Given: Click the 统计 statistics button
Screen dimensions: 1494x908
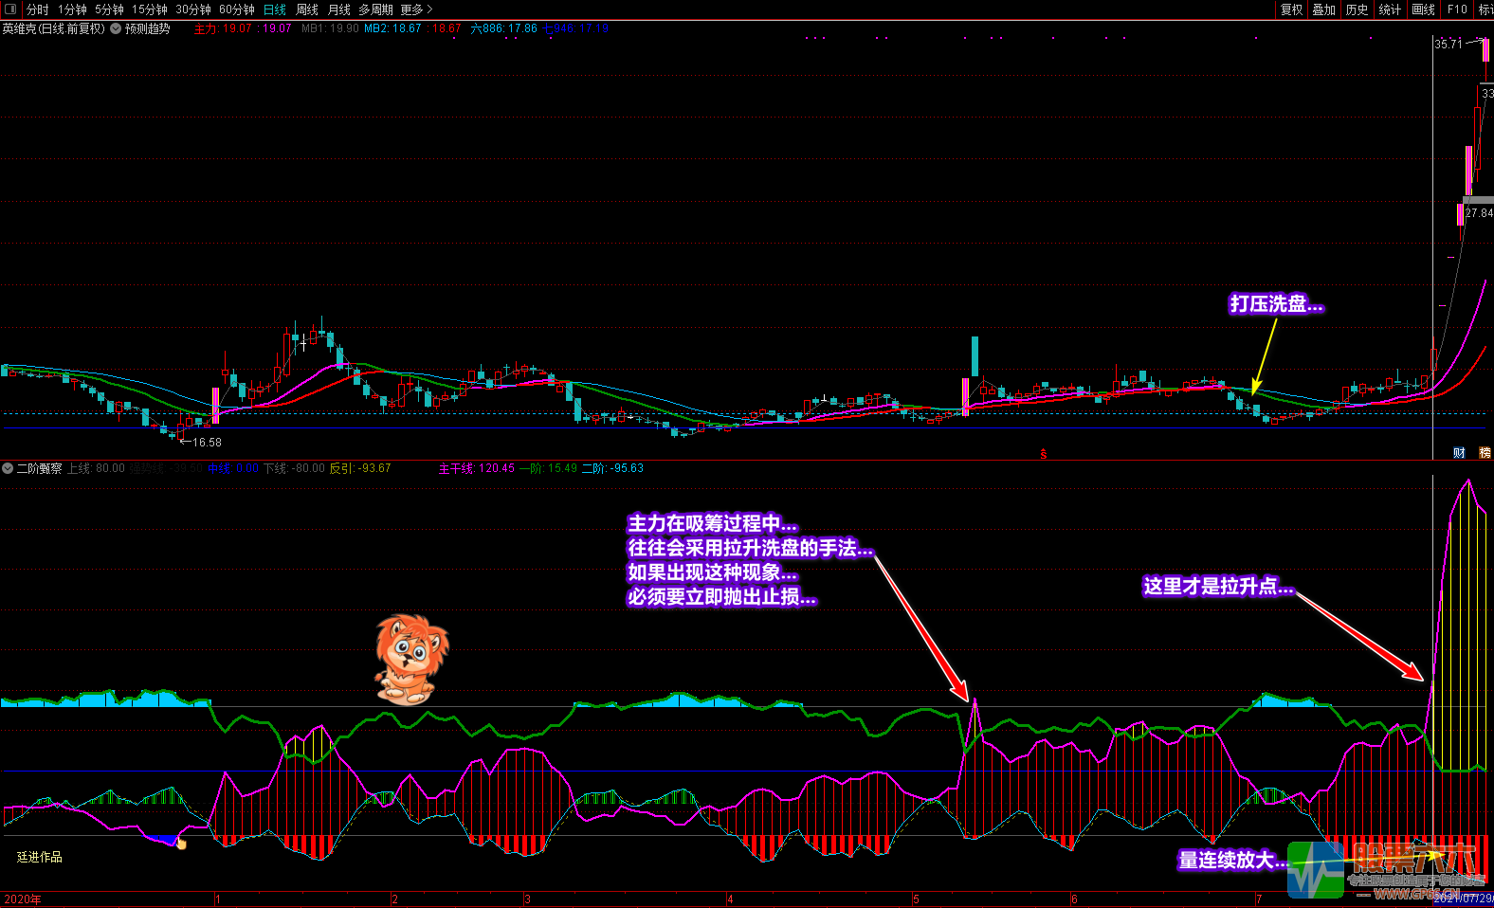Looking at the screenshot, I should [1390, 9].
